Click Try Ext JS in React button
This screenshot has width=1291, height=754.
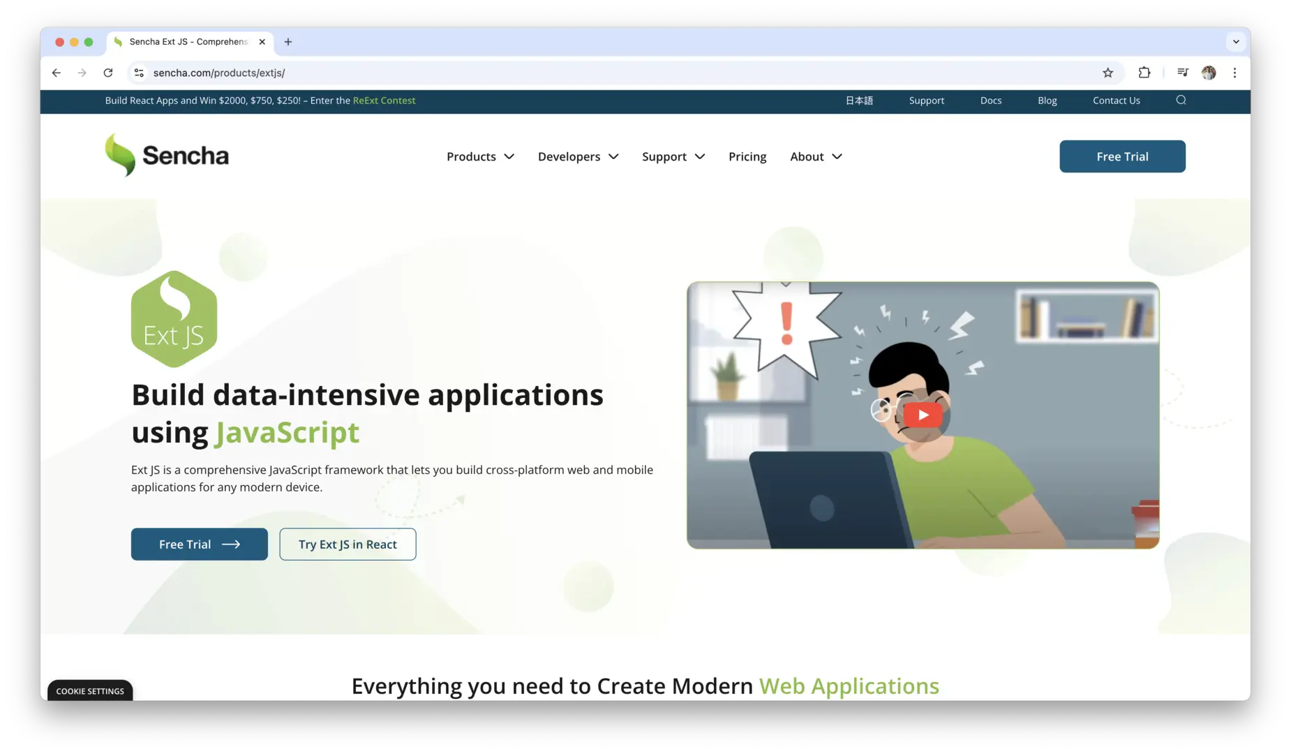(x=348, y=544)
